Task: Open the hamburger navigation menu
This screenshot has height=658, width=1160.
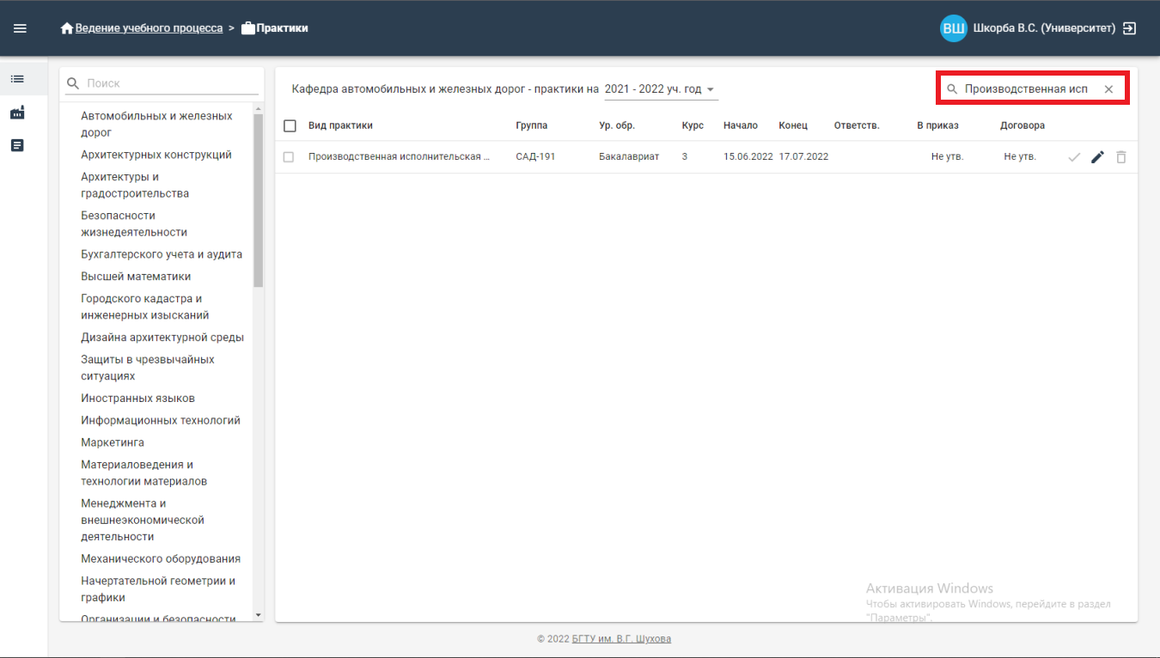Action: click(20, 28)
